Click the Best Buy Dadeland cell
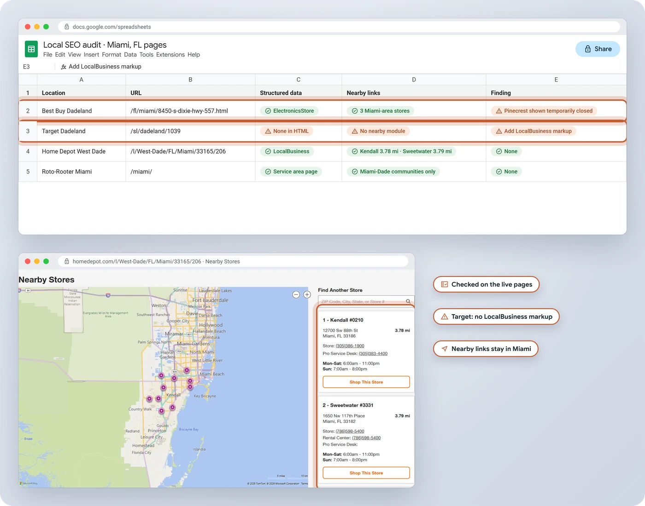 (x=82, y=111)
